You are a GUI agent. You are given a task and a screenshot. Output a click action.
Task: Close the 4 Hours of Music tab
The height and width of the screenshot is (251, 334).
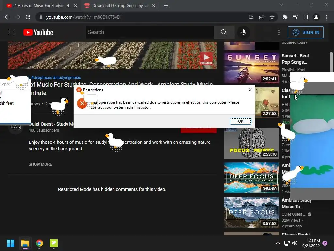coord(76,6)
